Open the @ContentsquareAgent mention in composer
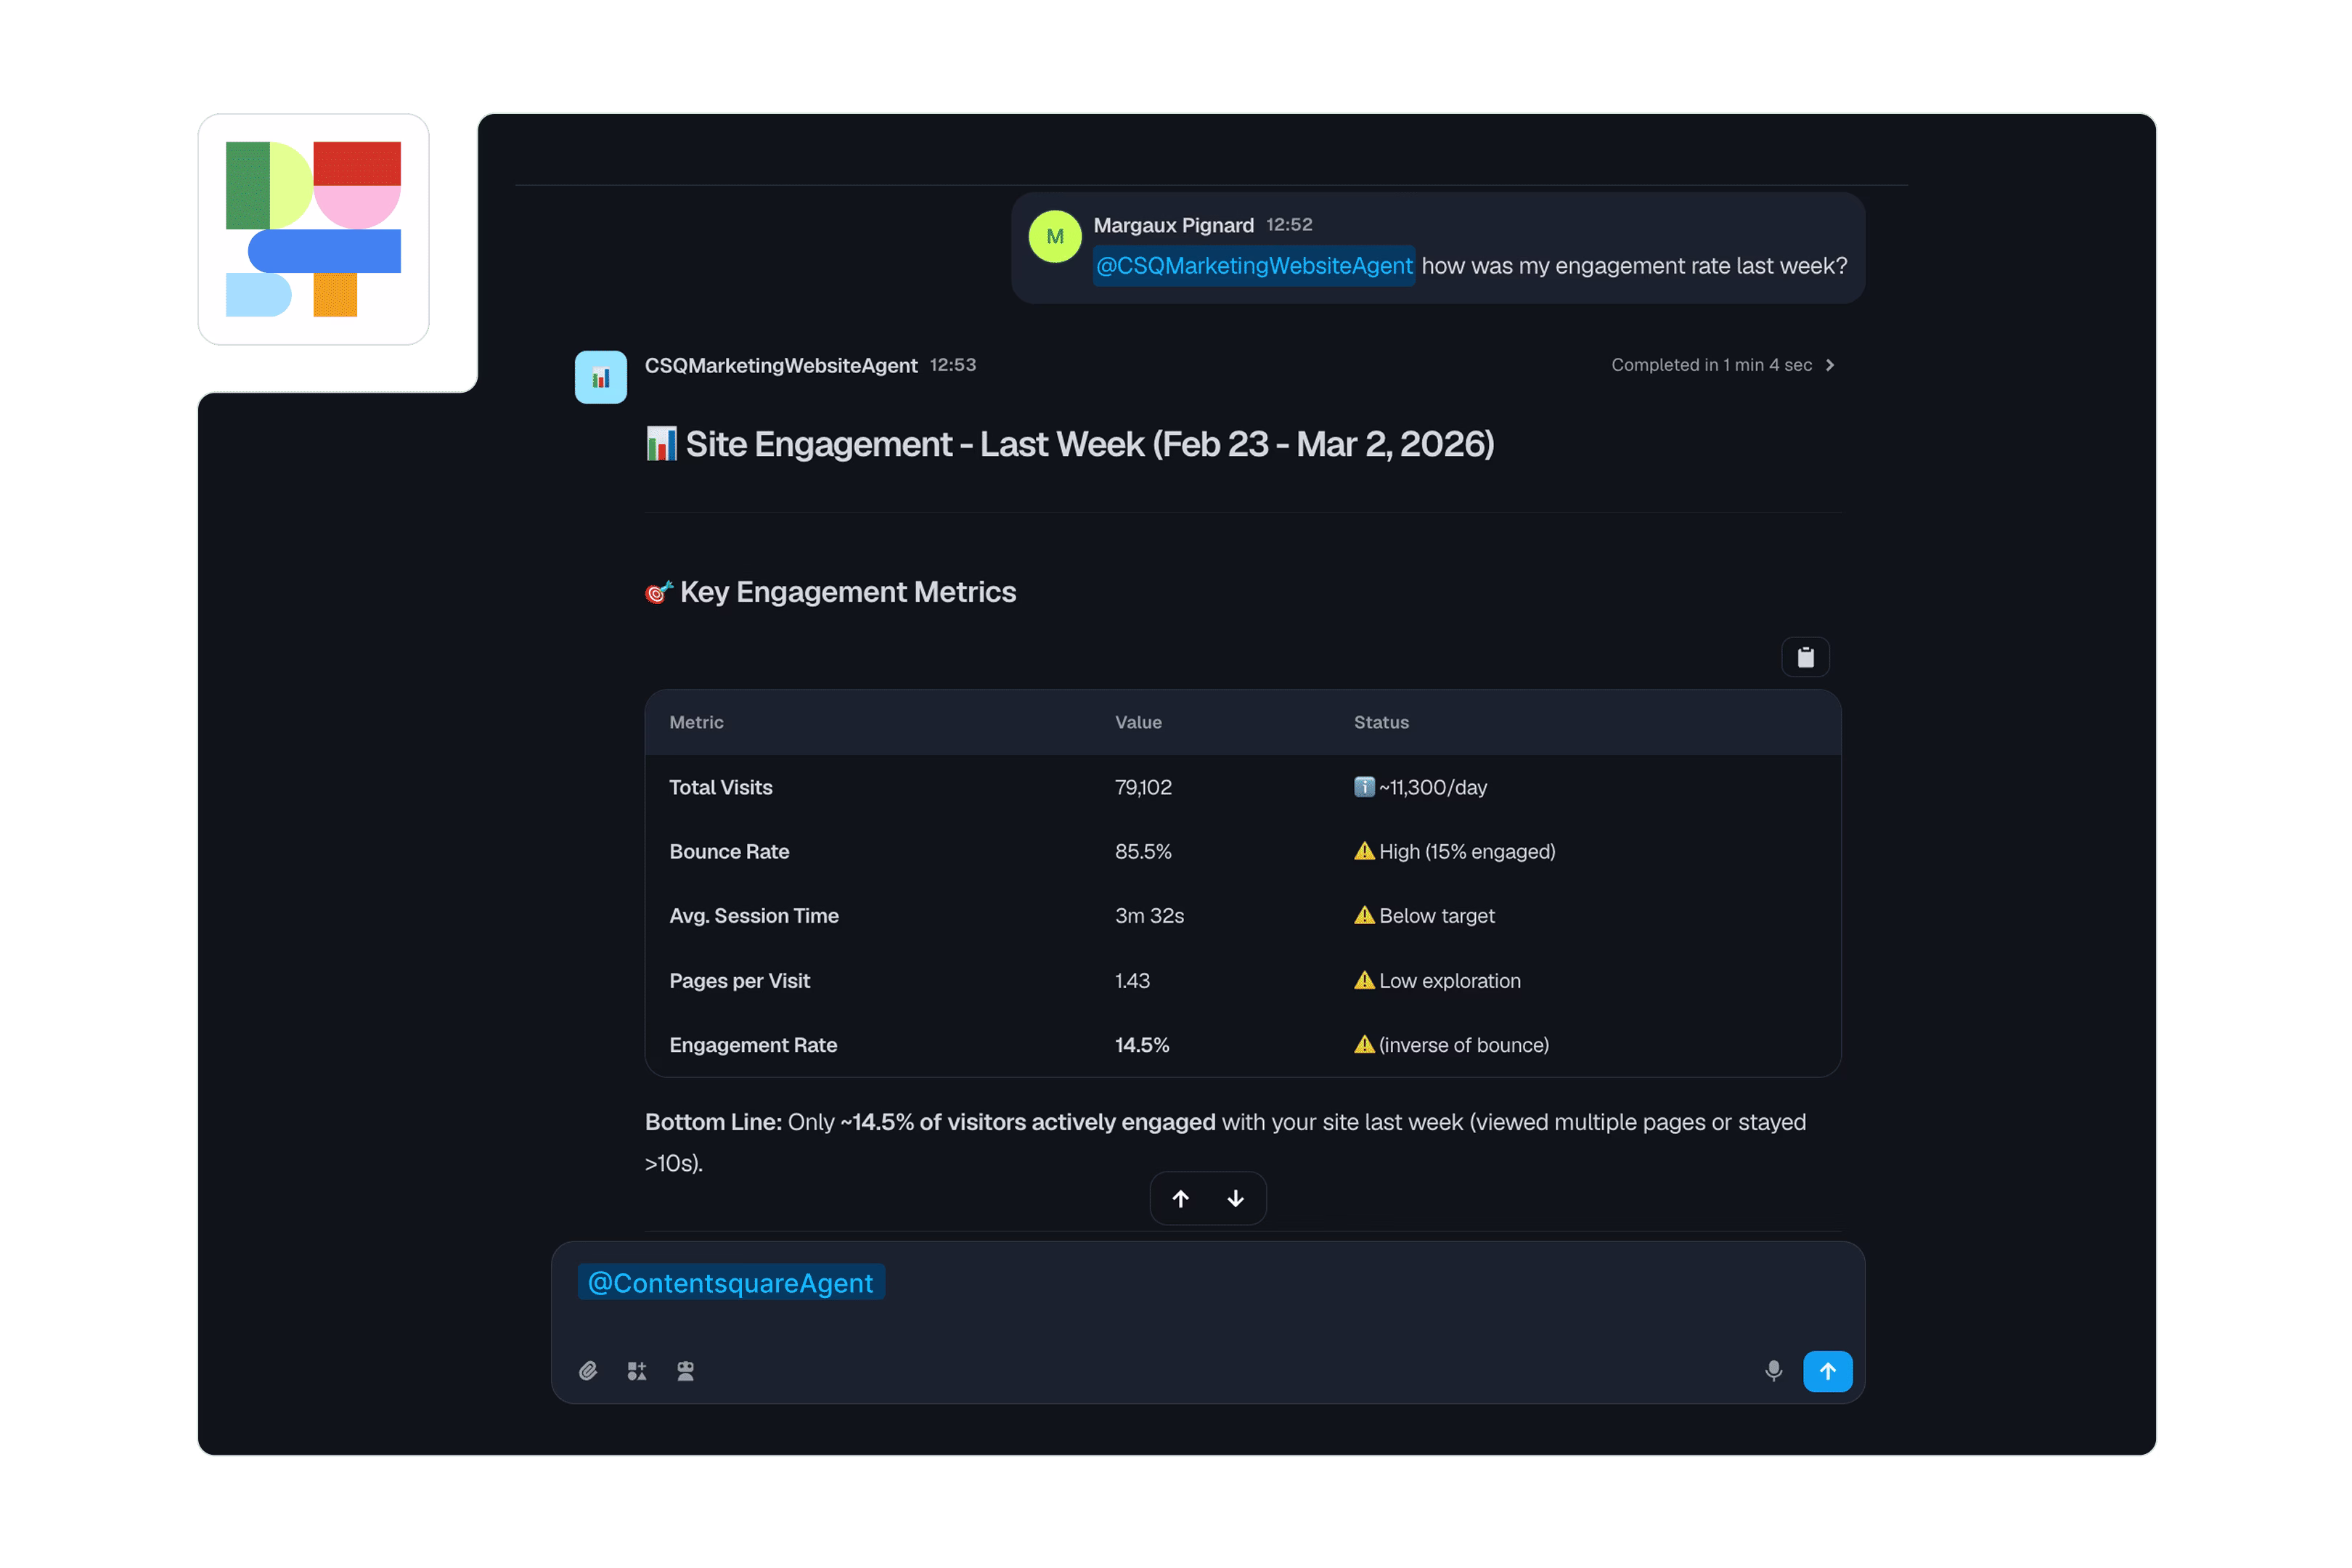2352x1568 pixels. (x=731, y=1283)
